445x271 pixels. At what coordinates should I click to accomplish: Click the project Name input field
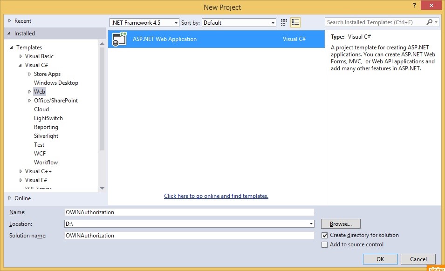(189, 212)
